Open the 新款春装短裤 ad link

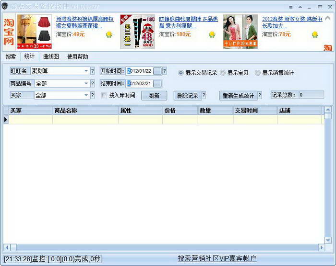pos(85,22)
